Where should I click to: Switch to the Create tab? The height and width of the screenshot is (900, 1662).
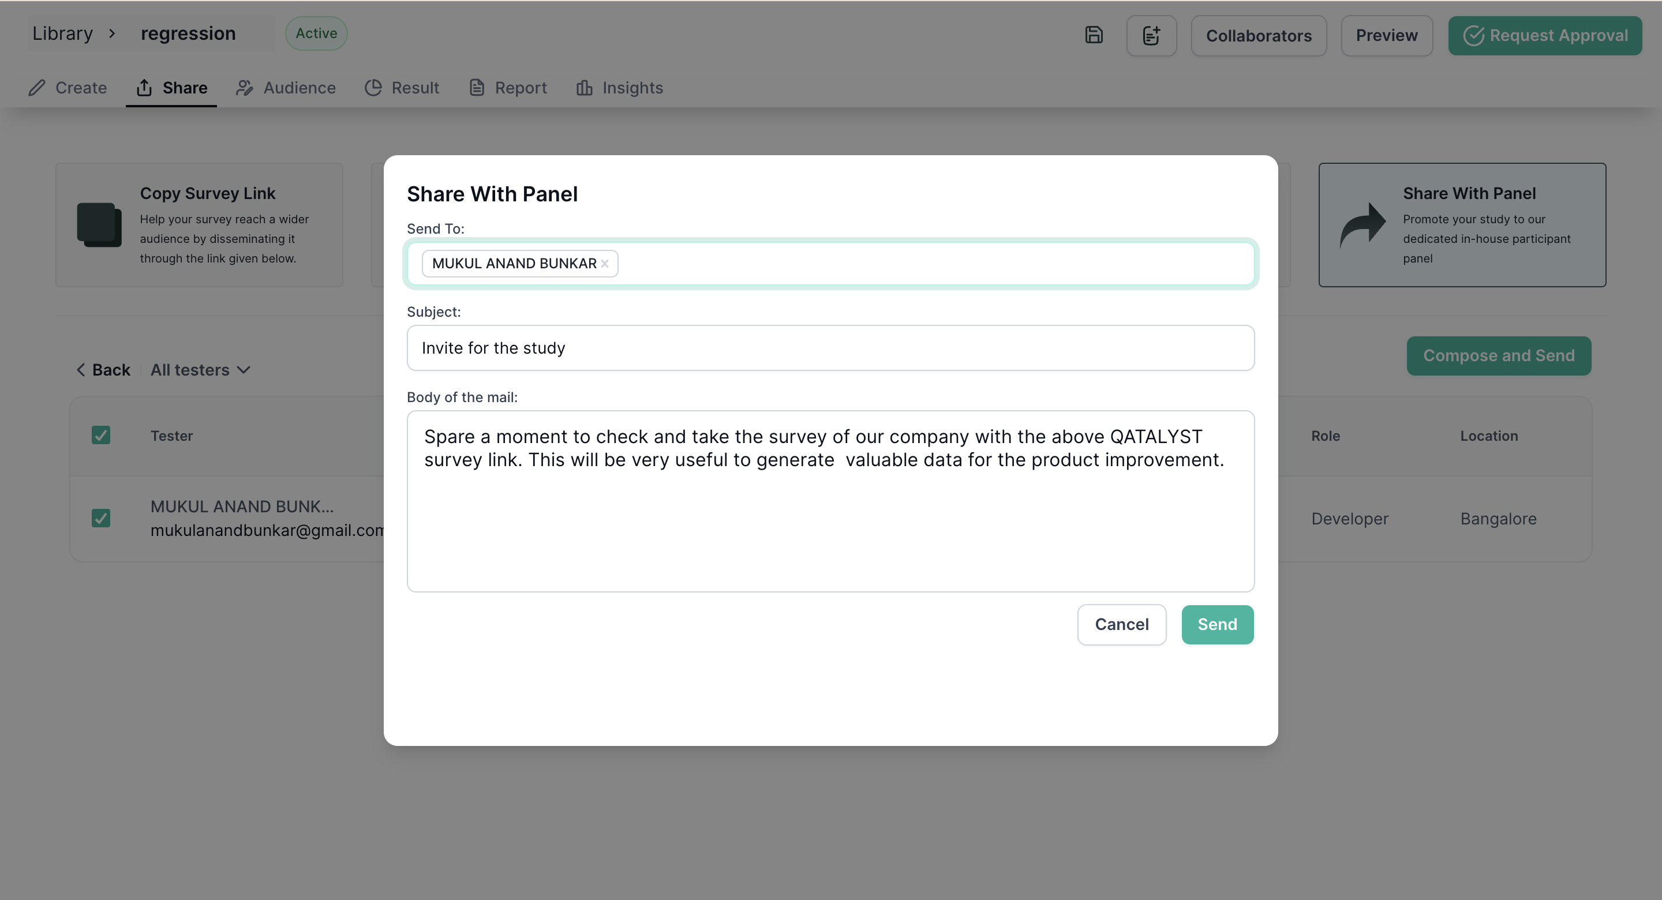click(68, 88)
